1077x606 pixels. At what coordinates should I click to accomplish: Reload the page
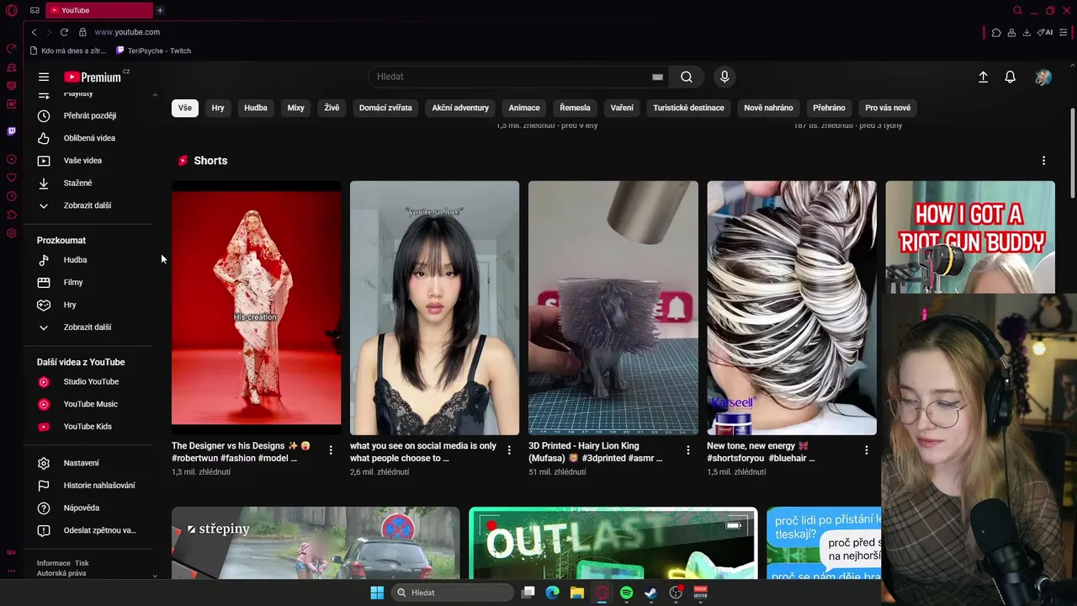tap(64, 32)
